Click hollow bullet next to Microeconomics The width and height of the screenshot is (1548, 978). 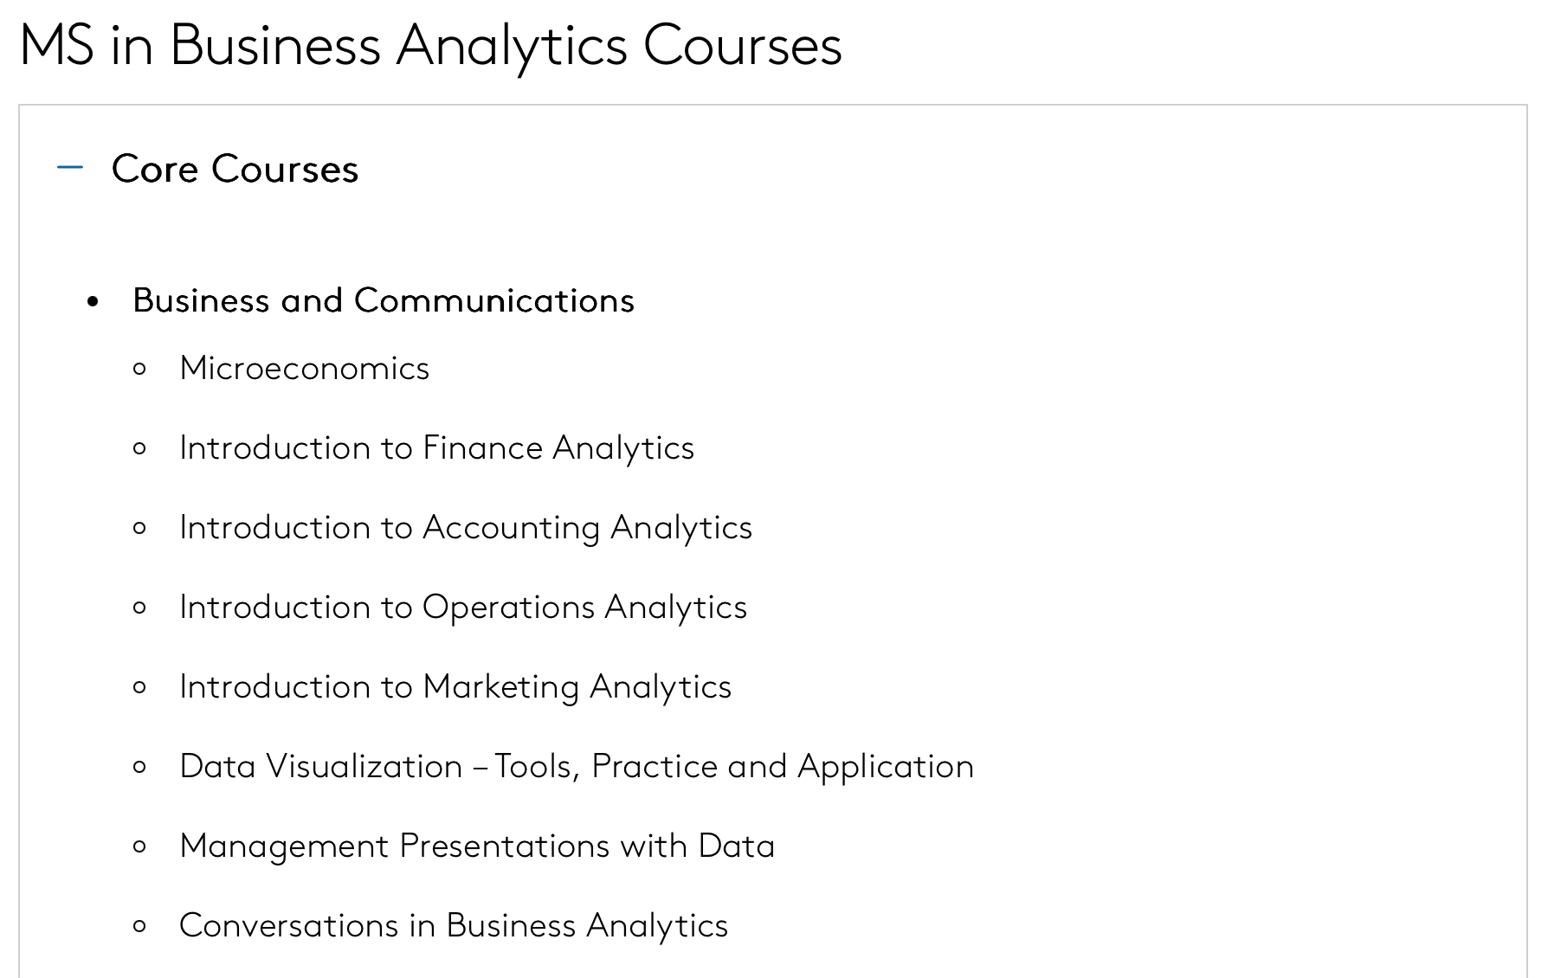[x=140, y=370]
